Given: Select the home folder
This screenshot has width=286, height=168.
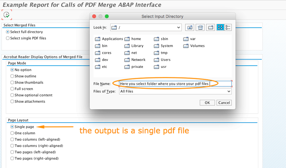Looking at the screenshot, I should tap(132, 39).
